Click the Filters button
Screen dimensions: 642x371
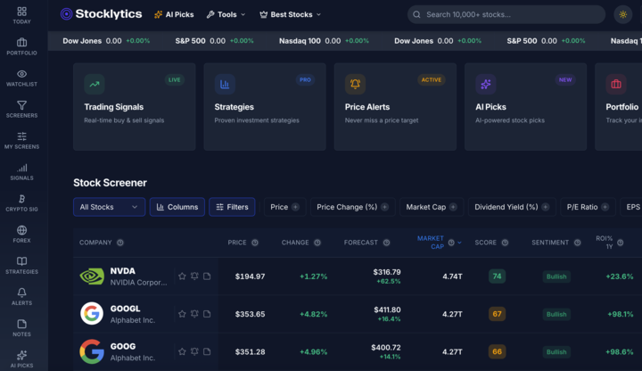232,207
